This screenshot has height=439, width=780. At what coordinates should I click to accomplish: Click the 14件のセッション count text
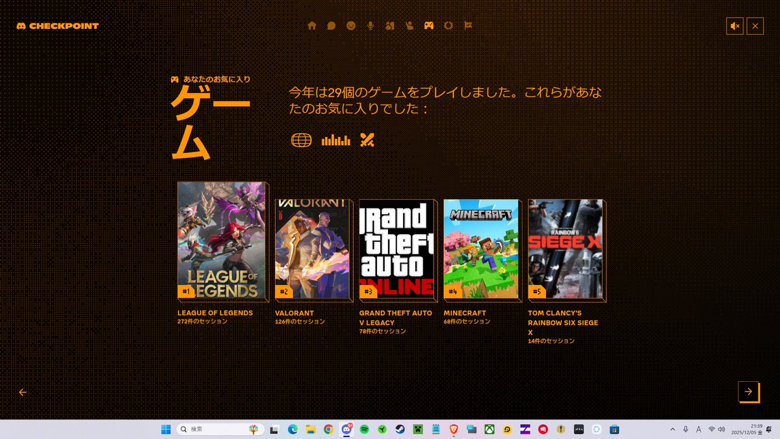(x=551, y=341)
